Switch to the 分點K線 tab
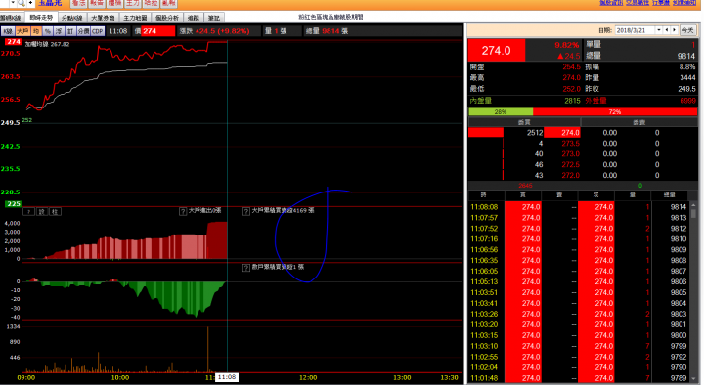 coord(71,18)
